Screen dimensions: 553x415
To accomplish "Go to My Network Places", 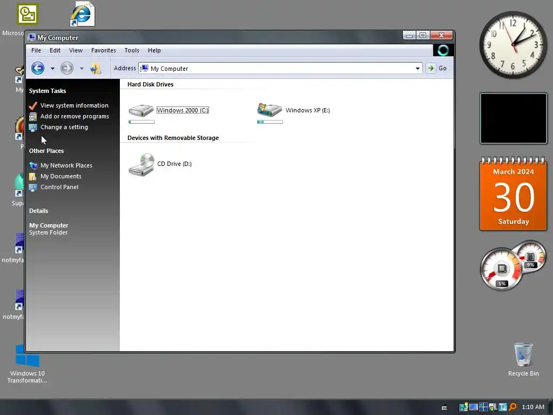I will tap(66, 165).
